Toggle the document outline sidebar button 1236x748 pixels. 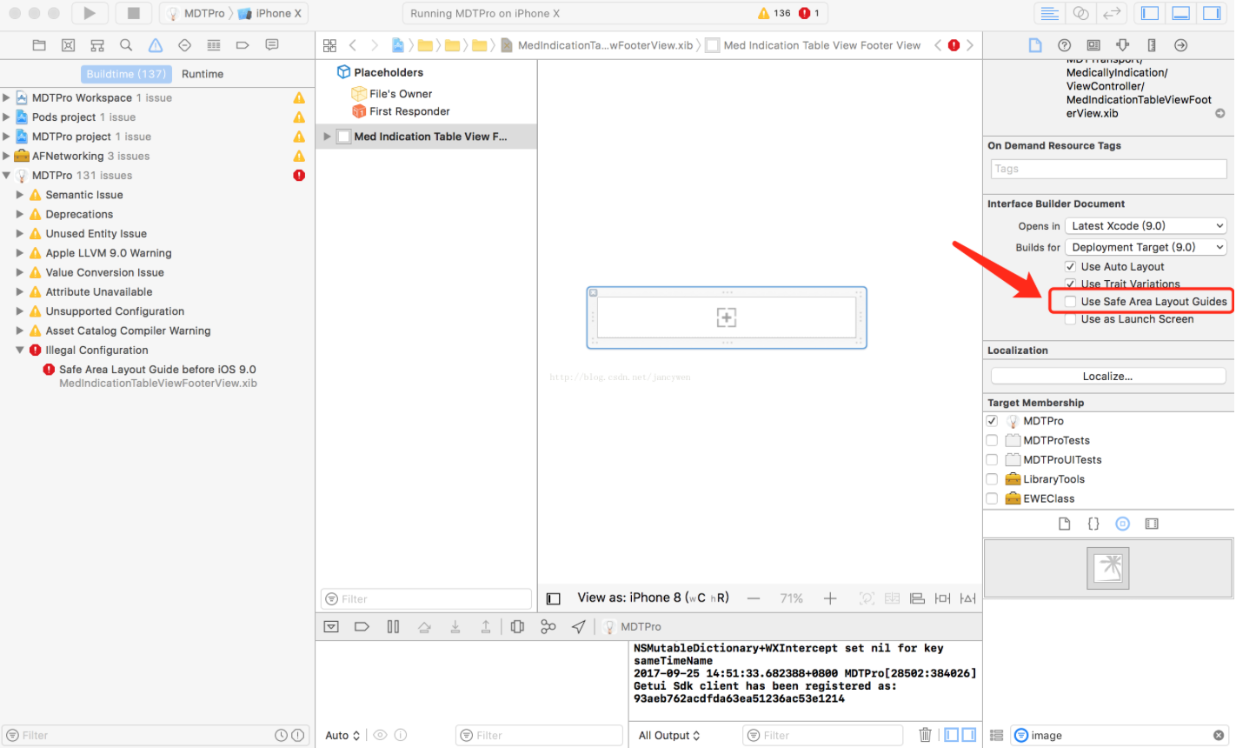click(554, 598)
